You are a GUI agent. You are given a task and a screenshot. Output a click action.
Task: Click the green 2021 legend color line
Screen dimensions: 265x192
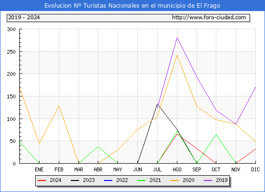tap(142, 180)
